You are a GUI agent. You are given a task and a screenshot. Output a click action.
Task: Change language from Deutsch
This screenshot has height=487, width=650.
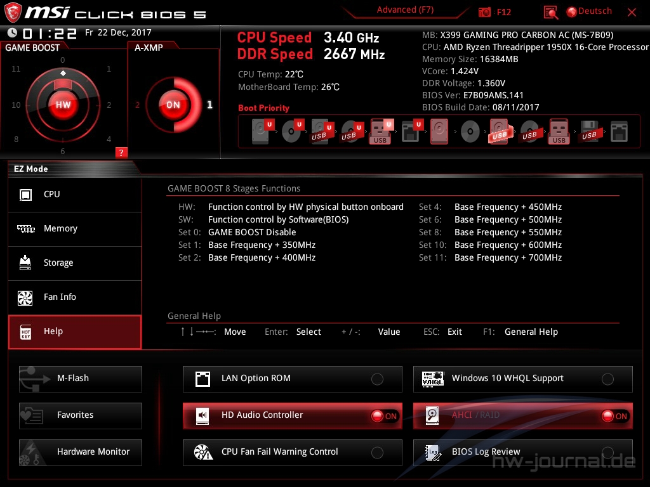[589, 11]
